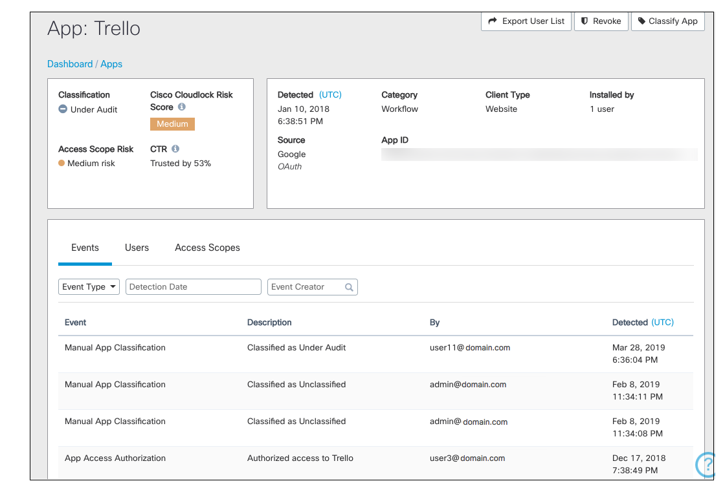Go to the Dashboard breadcrumb link
Viewport: 725px width, 492px height.
point(70,64)
